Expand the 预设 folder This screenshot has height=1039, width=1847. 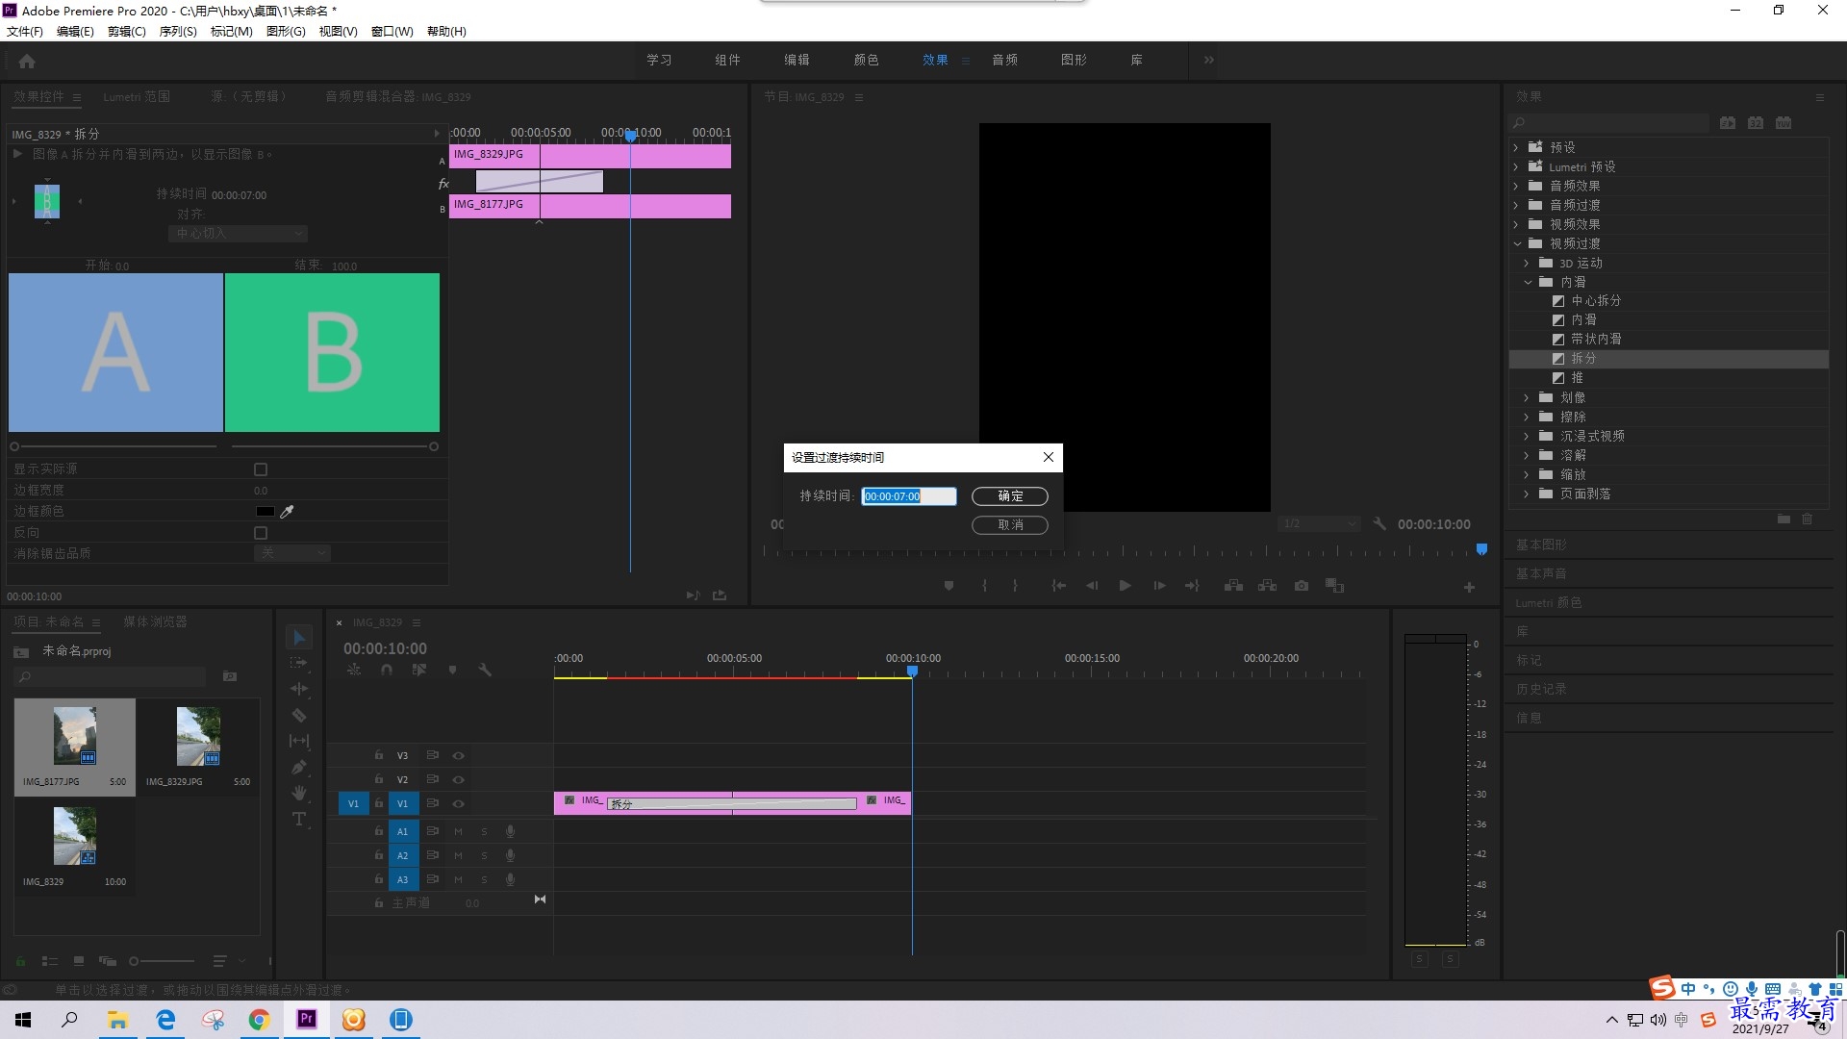coord(1517,147)
